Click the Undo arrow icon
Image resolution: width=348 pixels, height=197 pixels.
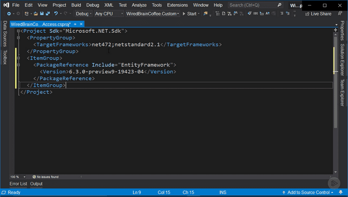(56, 14)
